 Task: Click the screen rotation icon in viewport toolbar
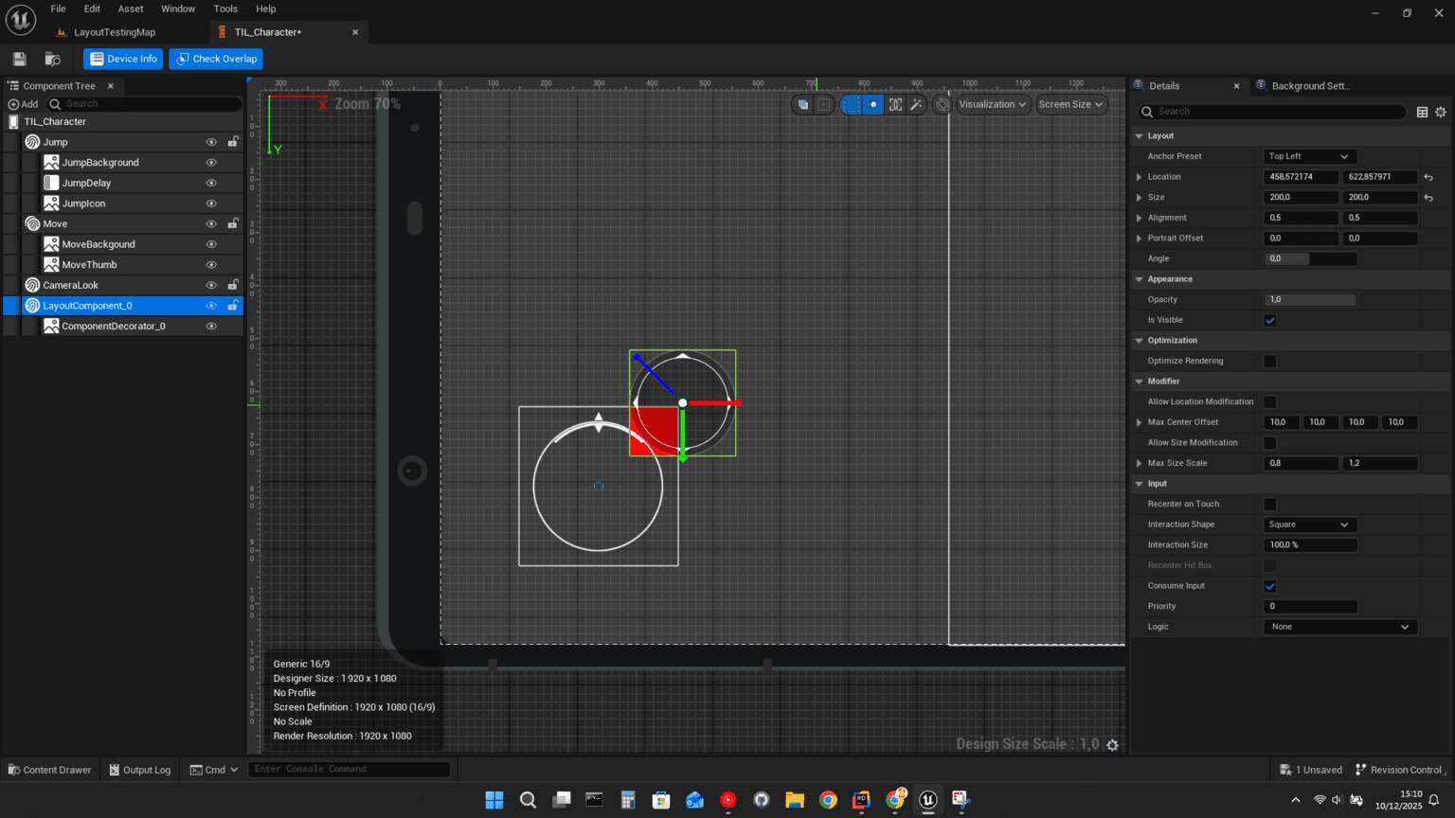[x=942, y=104]
